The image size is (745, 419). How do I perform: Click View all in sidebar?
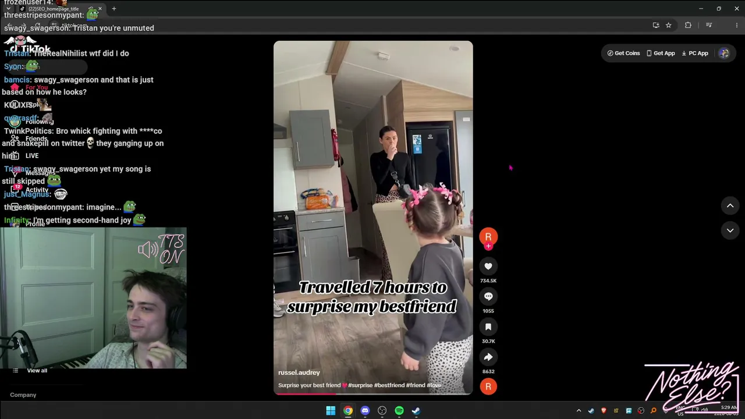[37, 371]
